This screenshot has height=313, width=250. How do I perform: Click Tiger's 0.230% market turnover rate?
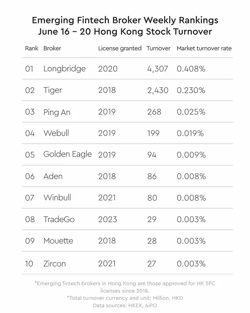tap(191, 90)
